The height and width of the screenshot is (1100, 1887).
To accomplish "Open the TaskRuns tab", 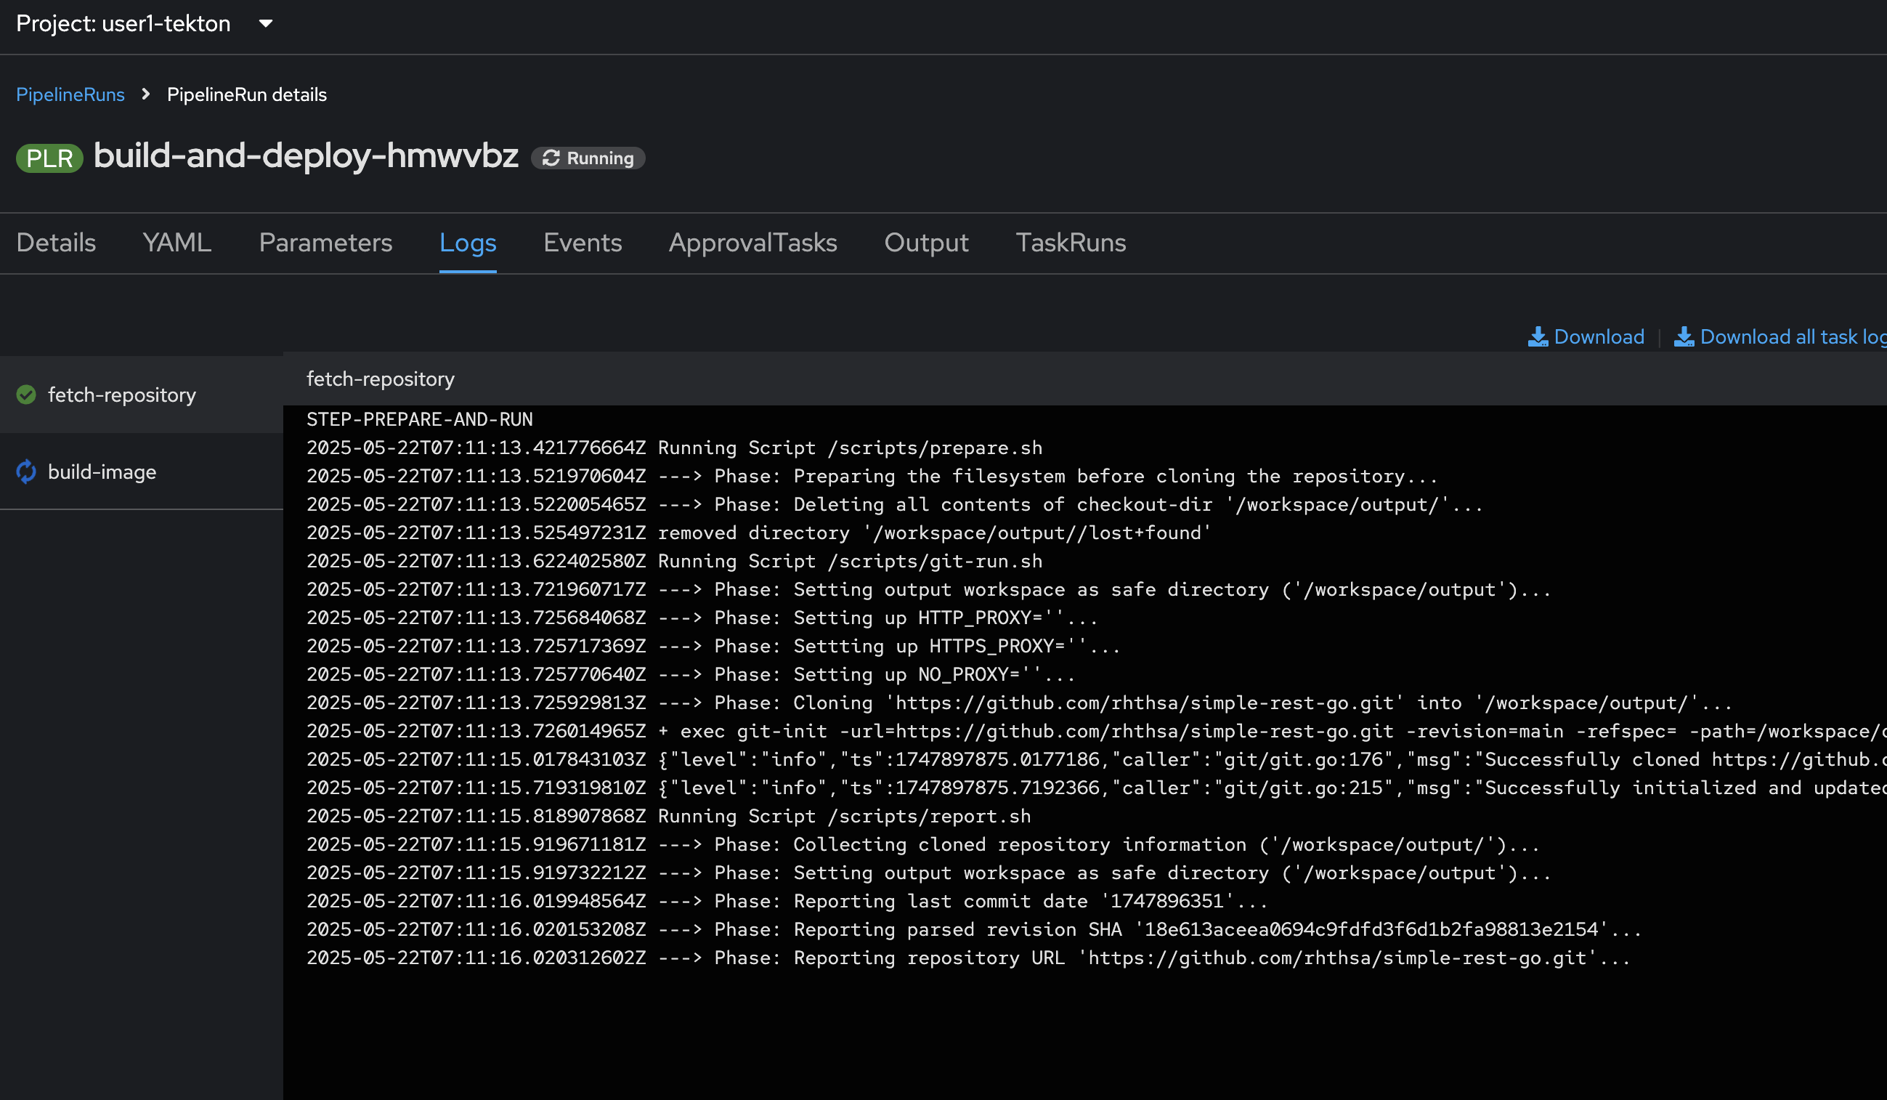I will pyautogui.click(x=1071, y=243).
